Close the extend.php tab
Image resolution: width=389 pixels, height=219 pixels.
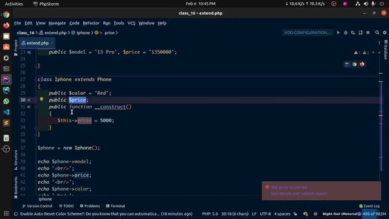[52, 43]
